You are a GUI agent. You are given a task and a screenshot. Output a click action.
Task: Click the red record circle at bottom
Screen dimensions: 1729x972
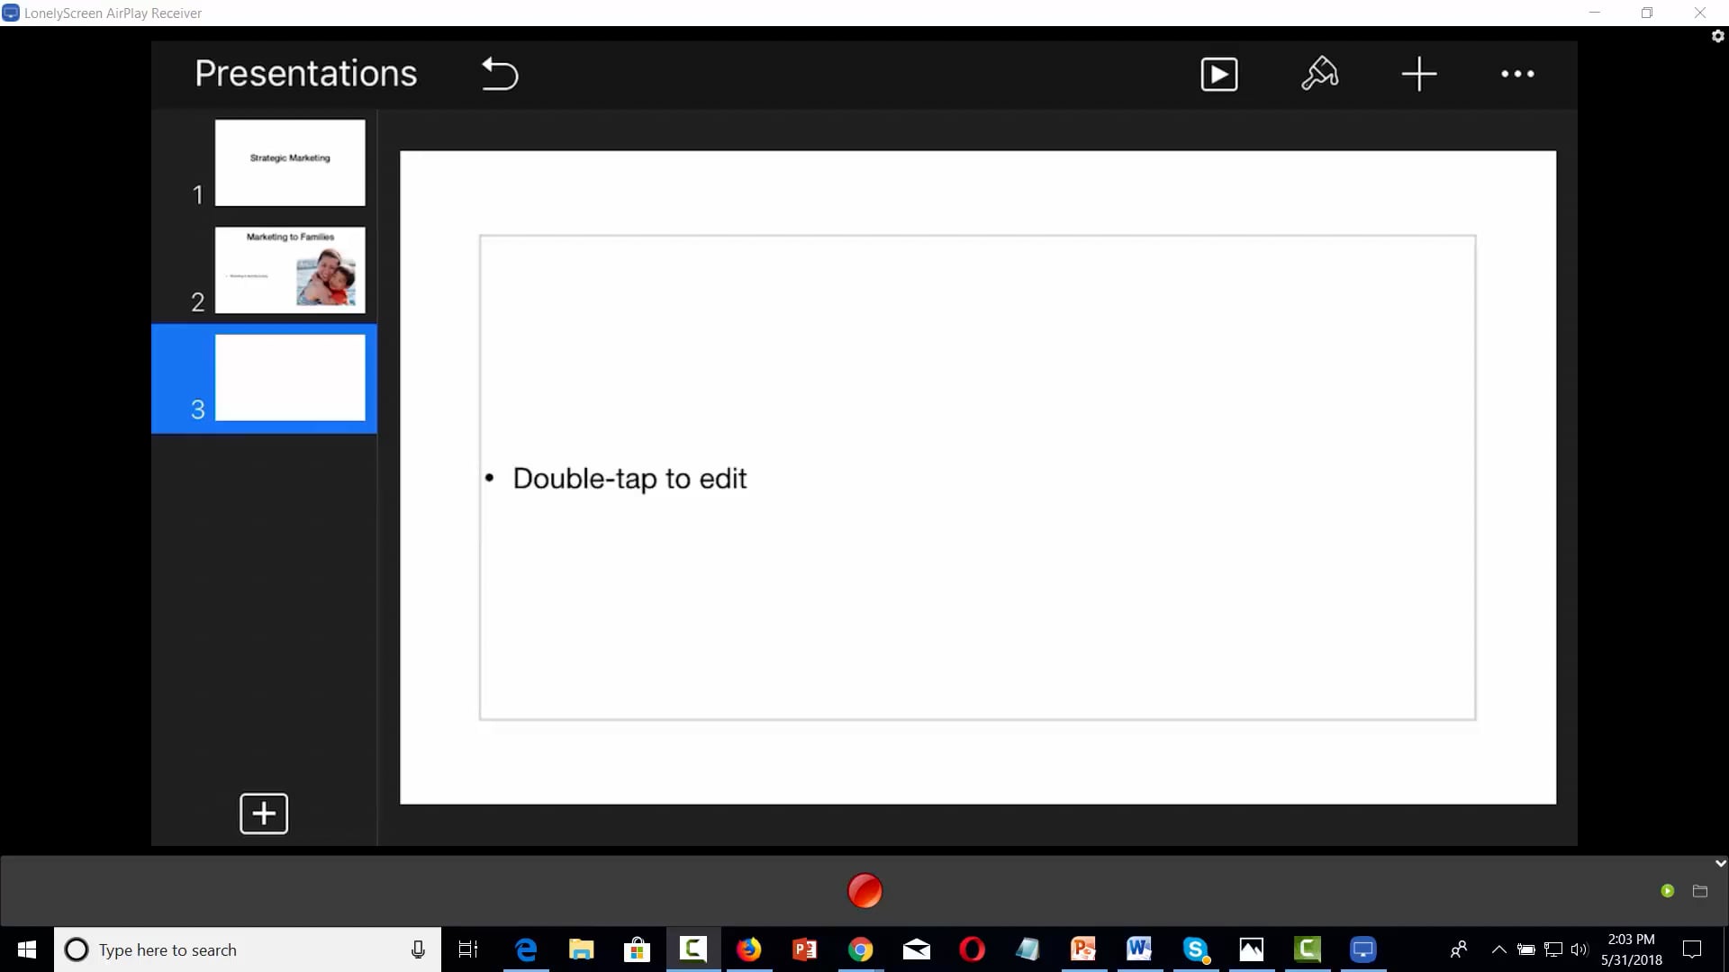coord(864,890)
